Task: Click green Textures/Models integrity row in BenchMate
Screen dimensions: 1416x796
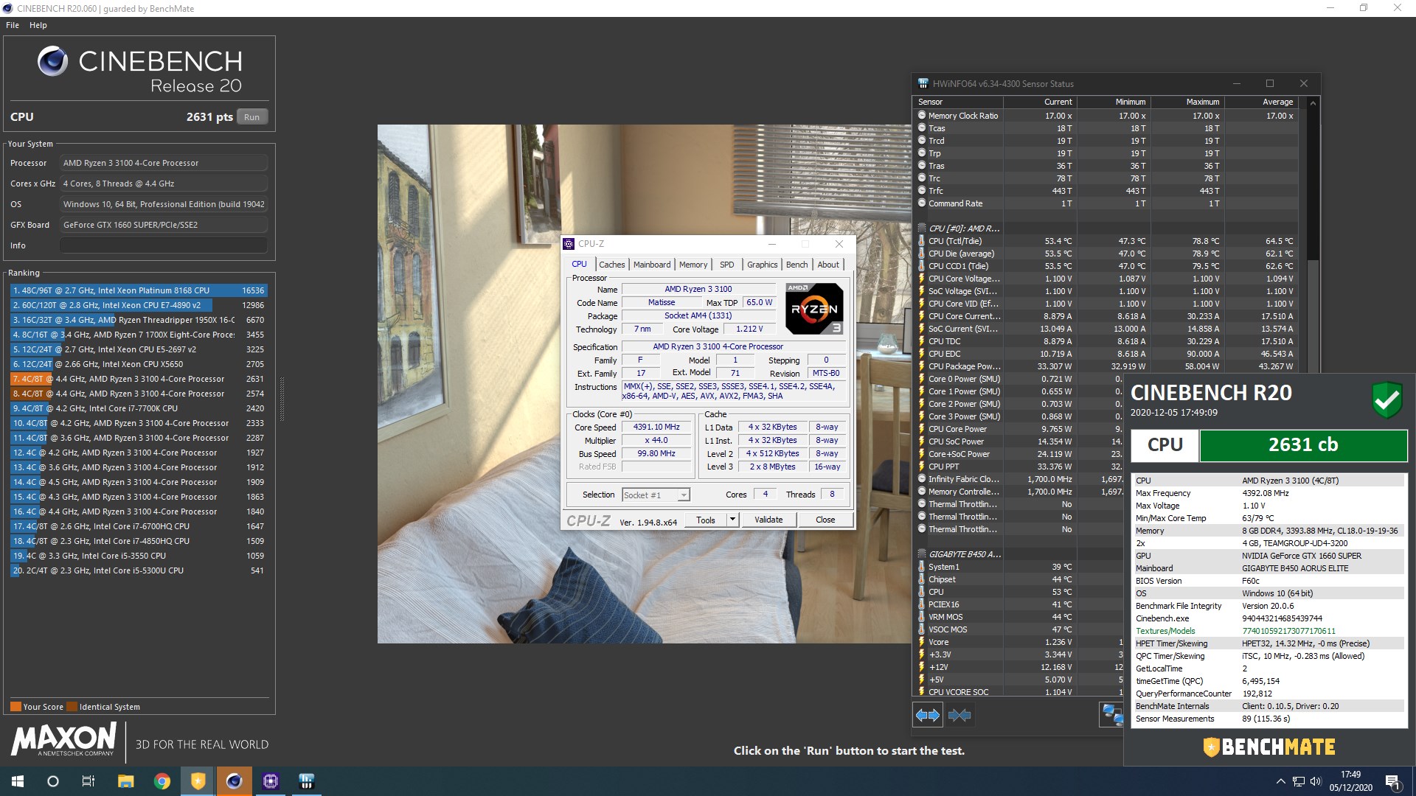Action: tap(1268, 631)
